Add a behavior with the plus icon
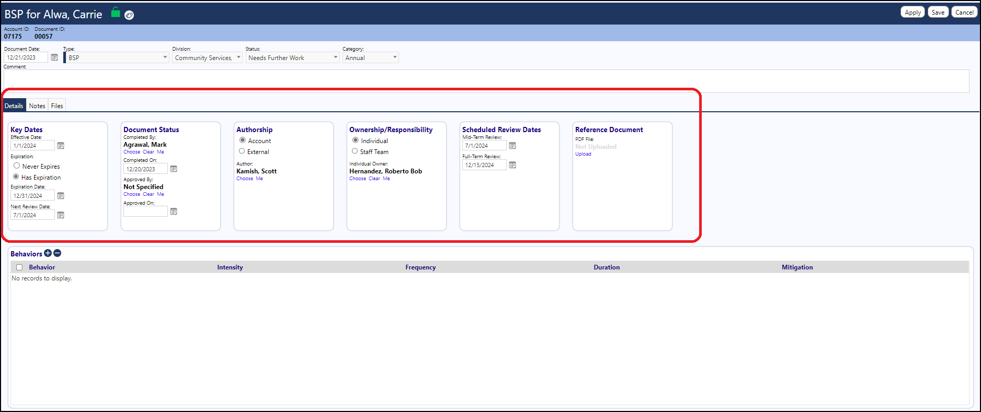 pos(48,253)
